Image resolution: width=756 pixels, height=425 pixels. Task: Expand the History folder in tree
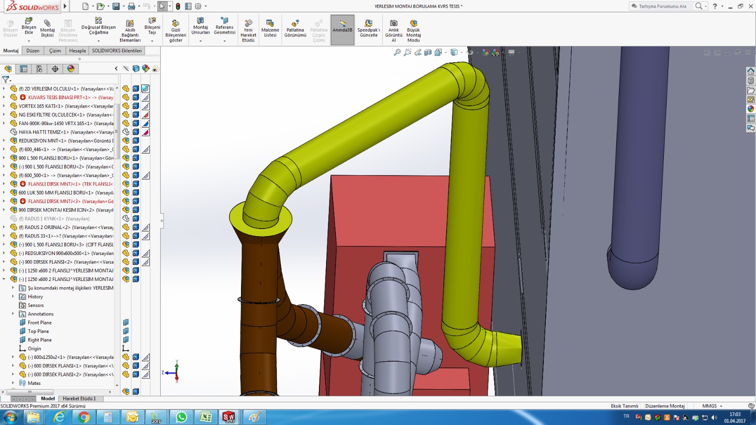click(13, 297)
